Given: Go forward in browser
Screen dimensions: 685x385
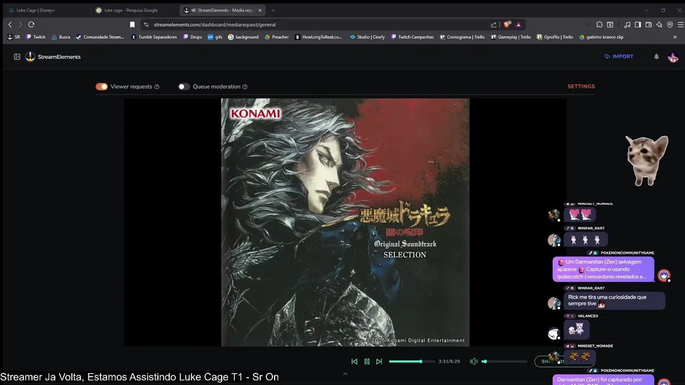Looking at the screenshot, I should [x=20, y=24].
